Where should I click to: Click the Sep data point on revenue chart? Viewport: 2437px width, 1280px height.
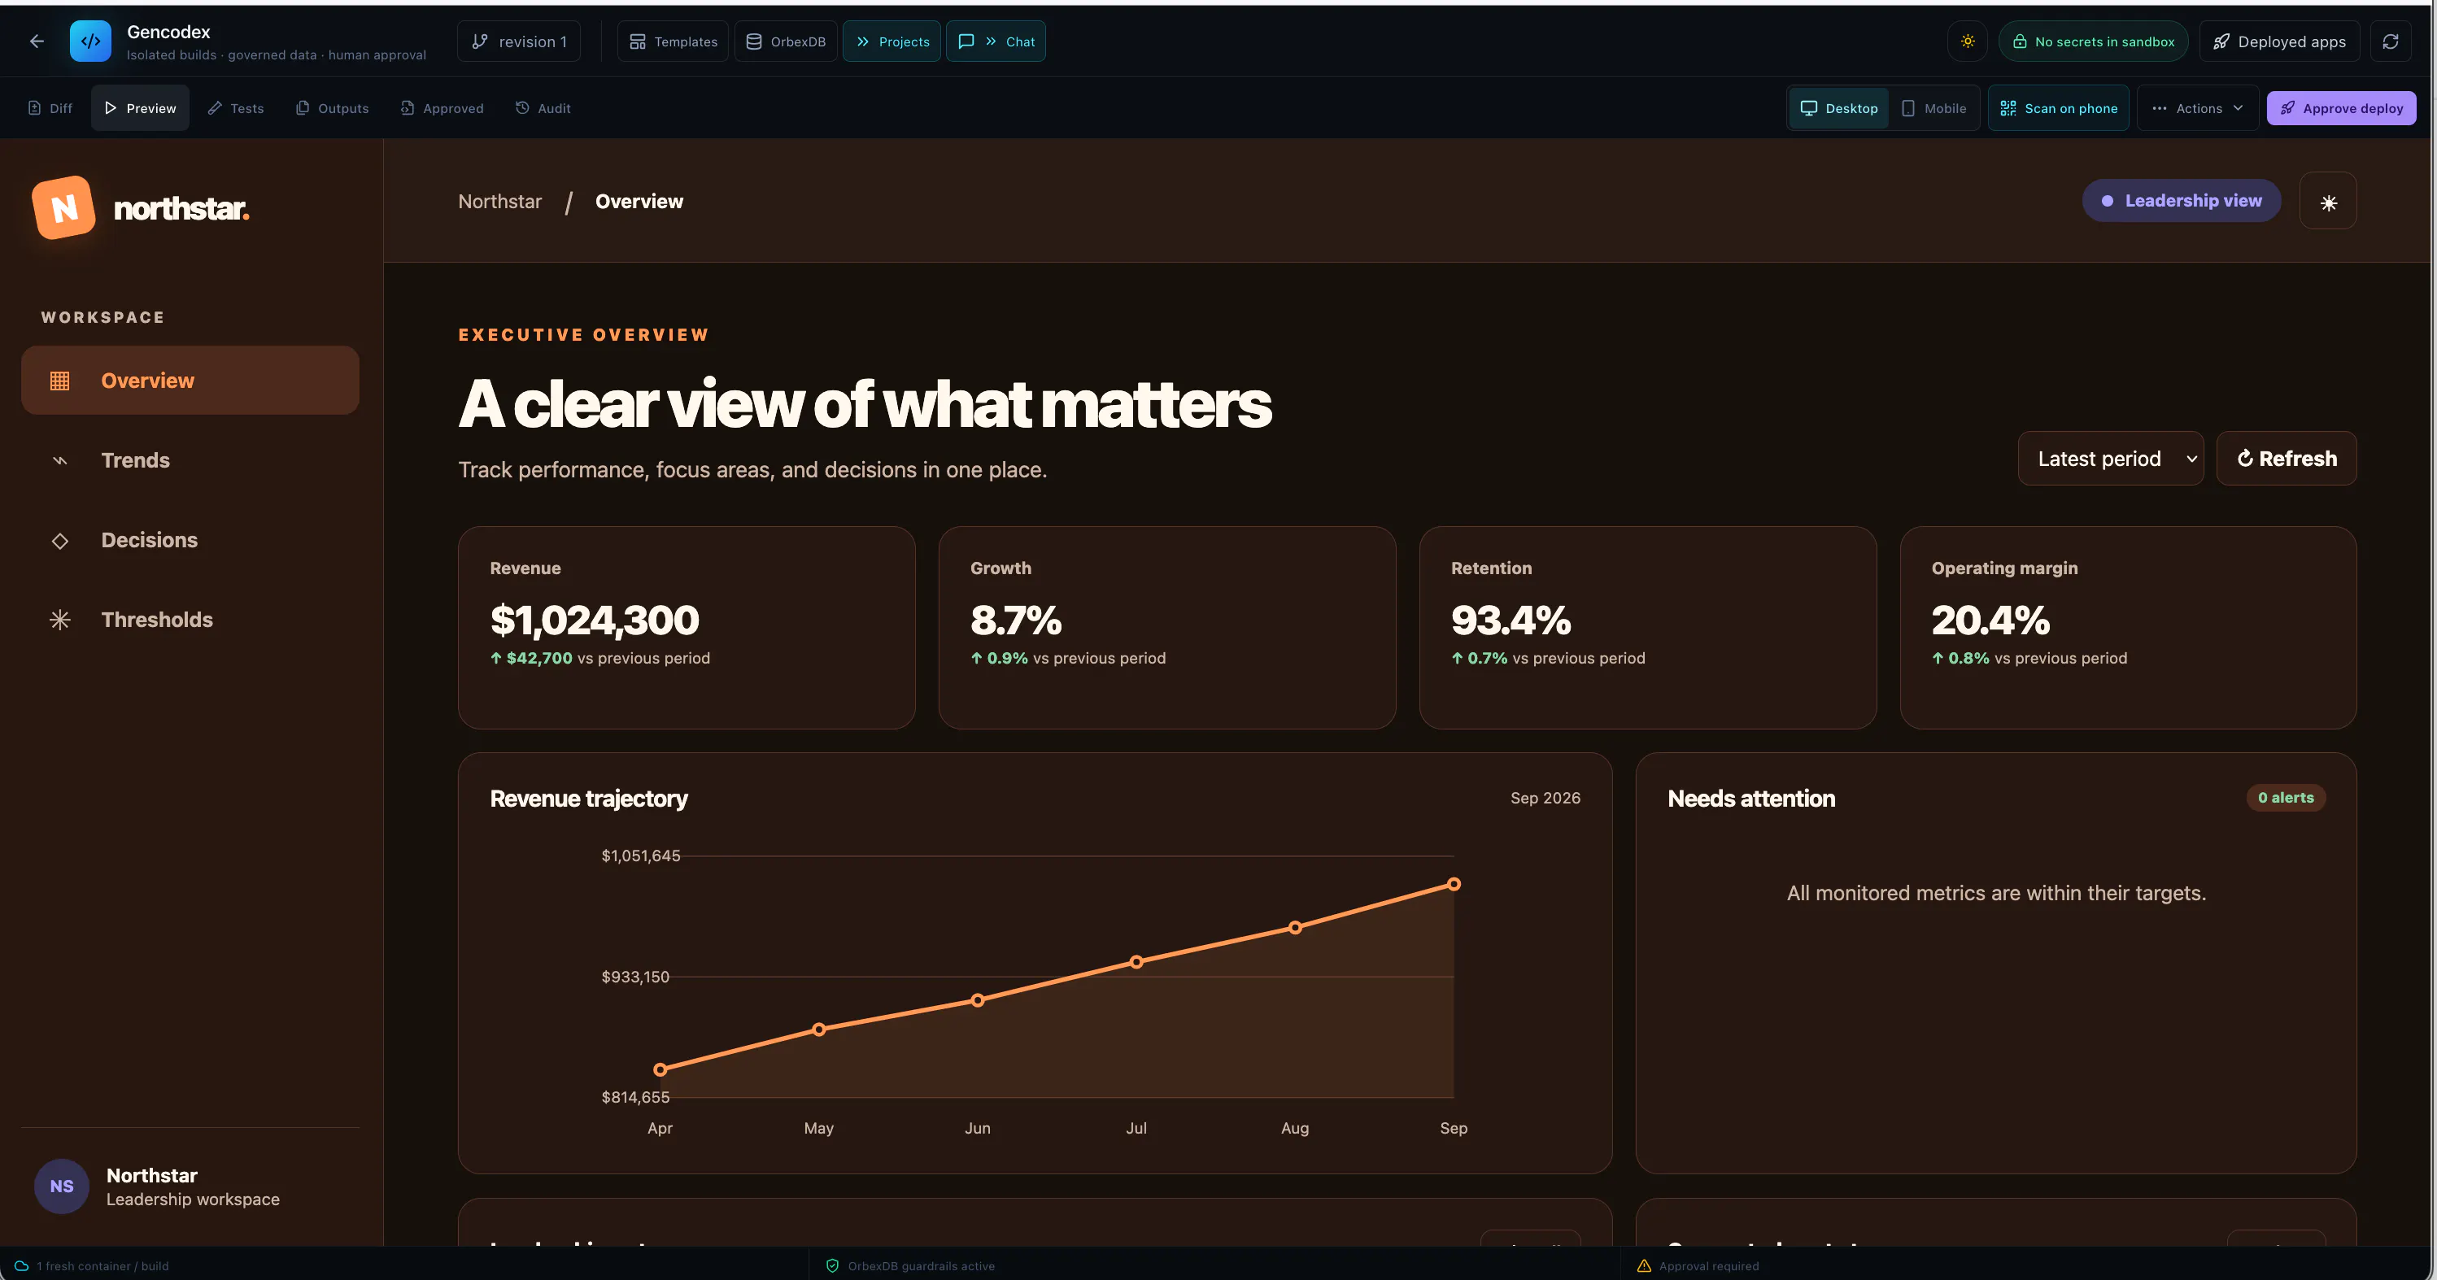click(x=1454, y=885)
